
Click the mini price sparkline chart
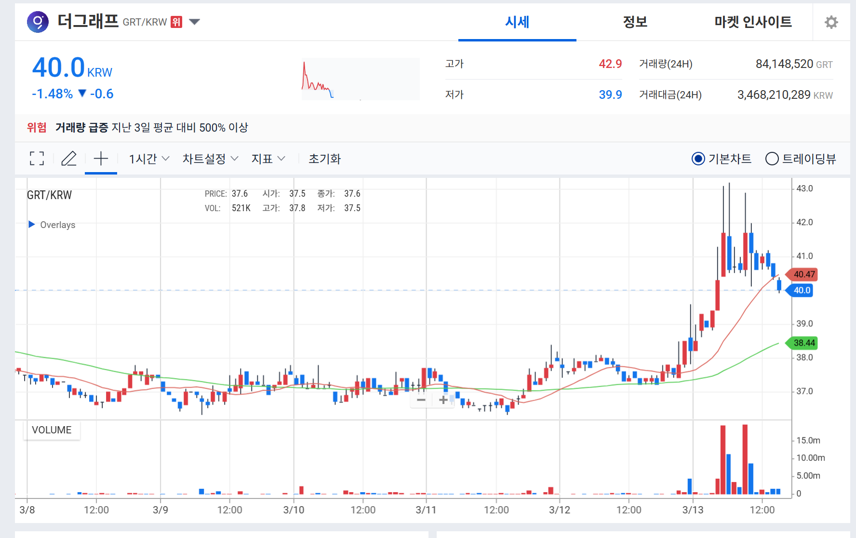360,79
